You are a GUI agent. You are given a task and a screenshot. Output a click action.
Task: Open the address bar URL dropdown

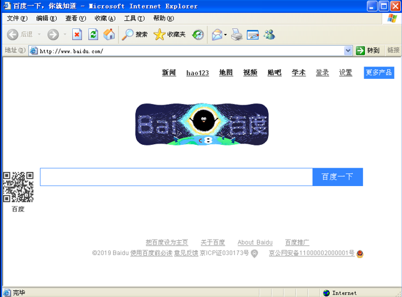tap(348, 51)
